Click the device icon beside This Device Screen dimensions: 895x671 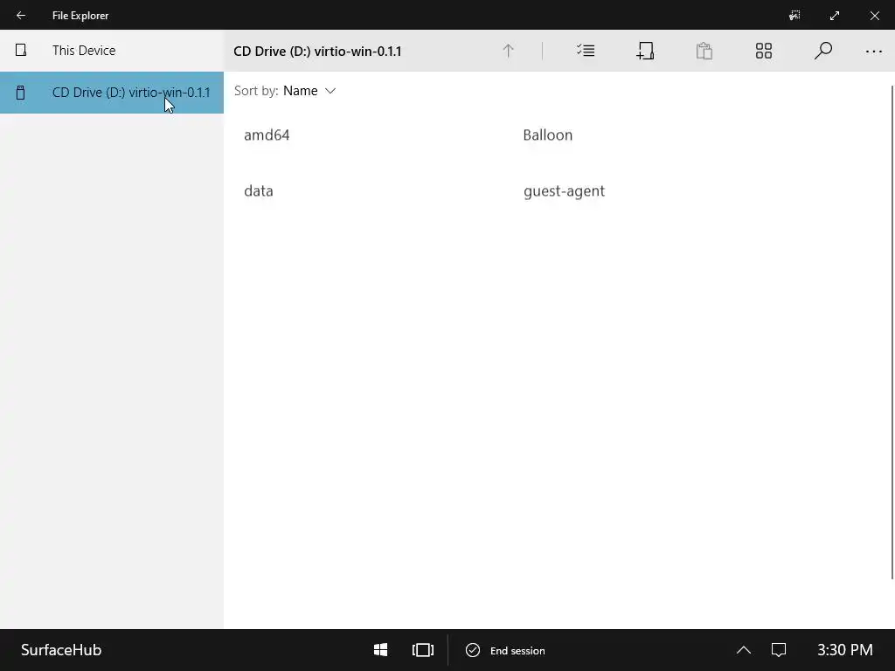coord(21,50)
